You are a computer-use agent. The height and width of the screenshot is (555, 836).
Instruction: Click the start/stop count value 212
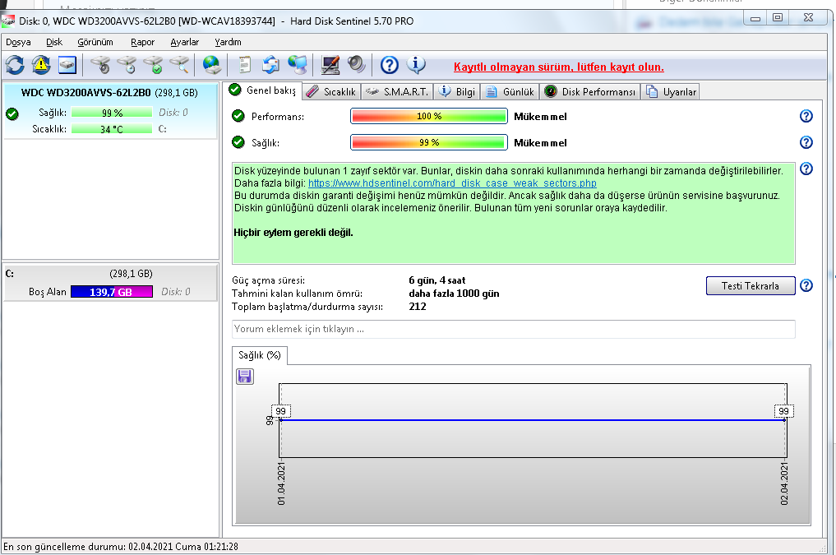418,307
